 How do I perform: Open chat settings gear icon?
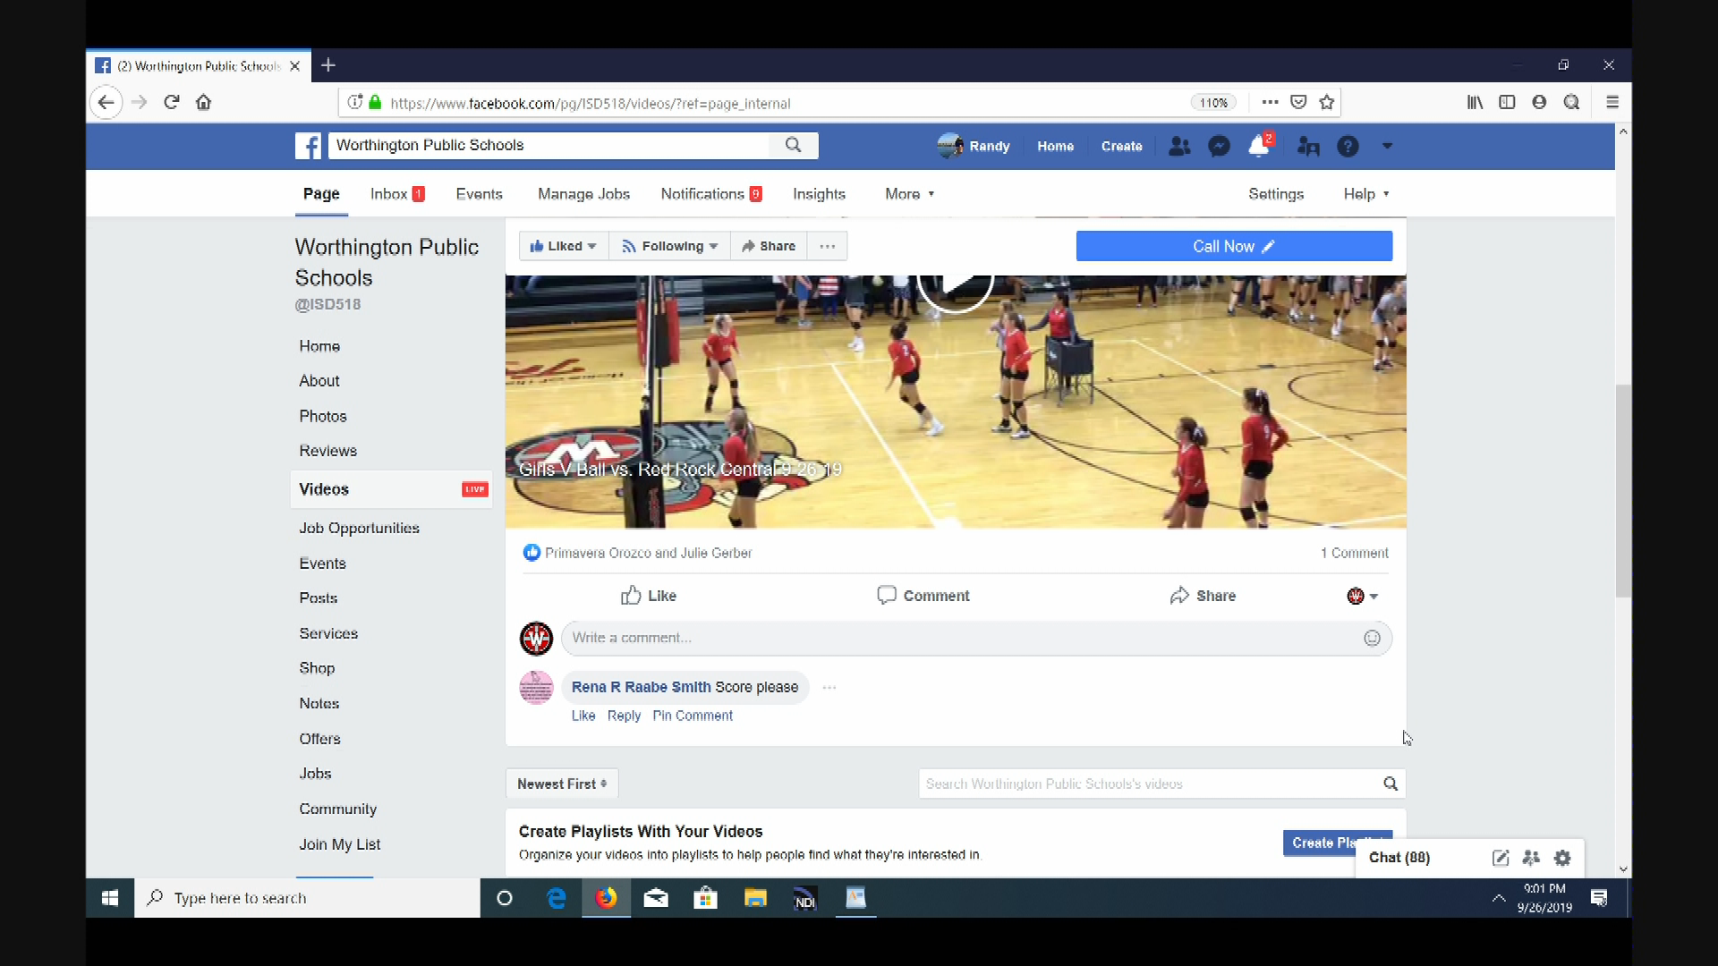point(1562,858)
